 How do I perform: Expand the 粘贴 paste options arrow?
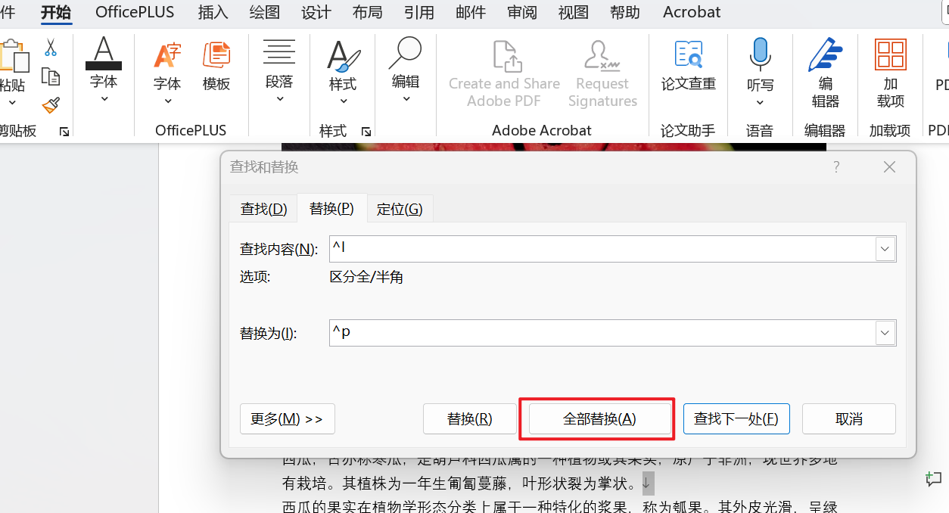tap(12, 101)
